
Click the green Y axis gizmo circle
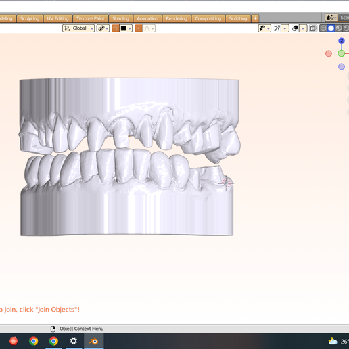point(342,53)
